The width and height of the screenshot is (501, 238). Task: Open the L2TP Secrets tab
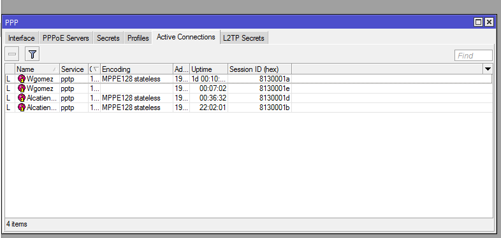[243, 38]
